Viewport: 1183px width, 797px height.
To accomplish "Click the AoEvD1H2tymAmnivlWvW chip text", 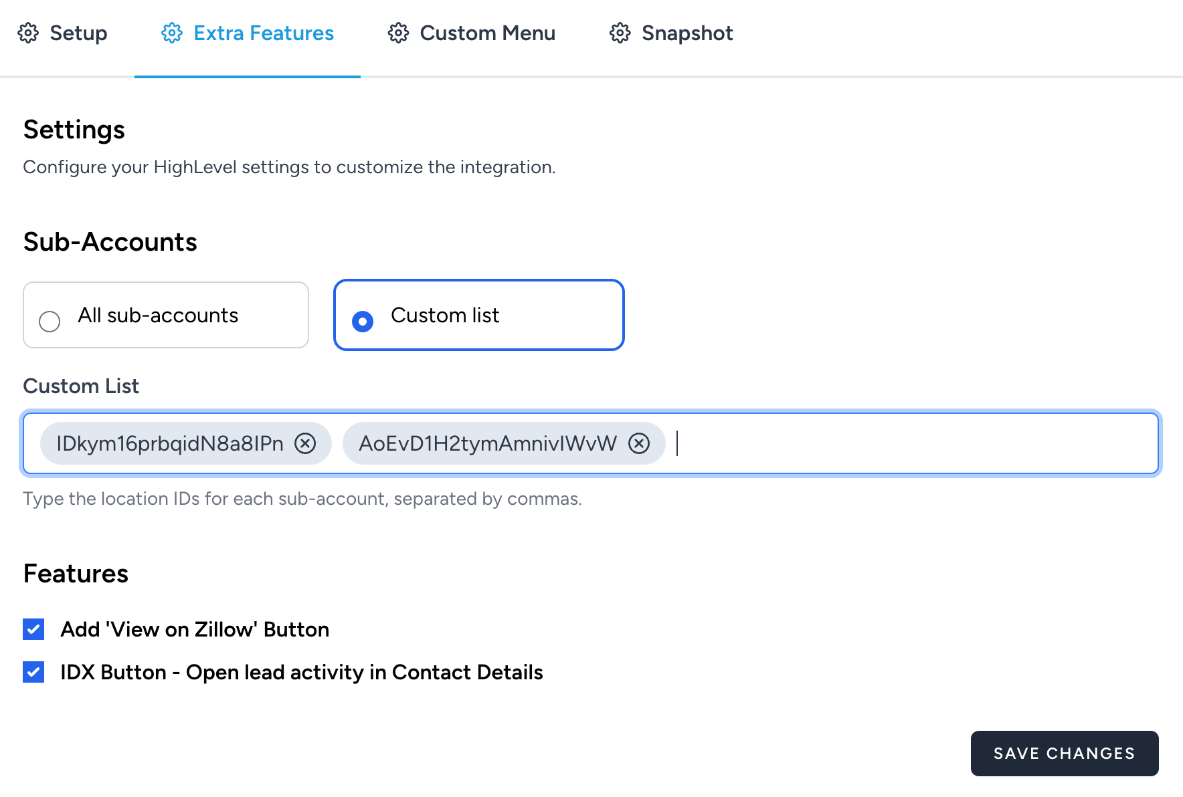I will (487, 443).
